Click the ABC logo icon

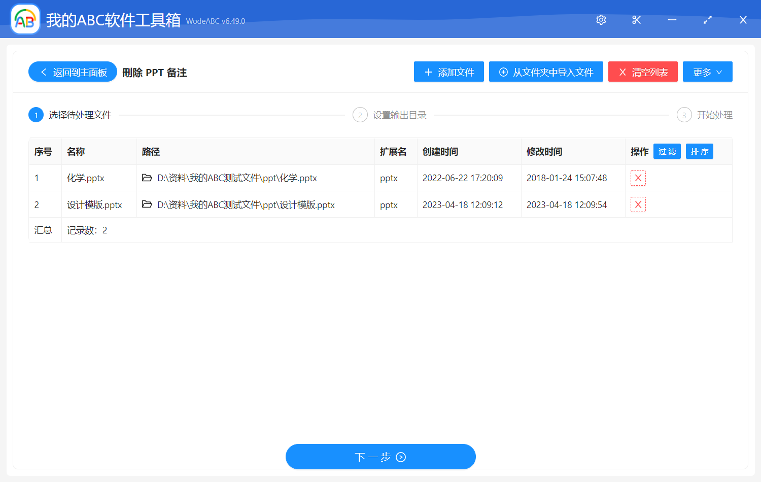click(25, 19)
